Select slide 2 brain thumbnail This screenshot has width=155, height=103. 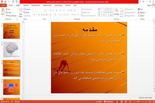click(11, 50)
